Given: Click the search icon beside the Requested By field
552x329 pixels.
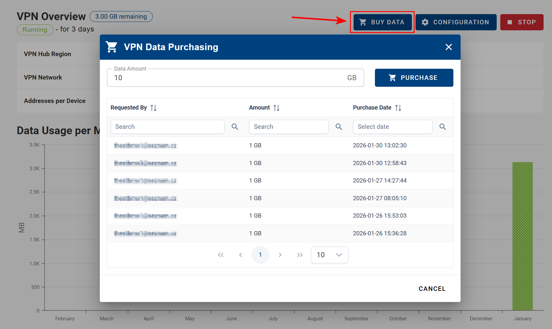Looking at the screenshot, I should pyautogui.click(x=235, y=127).
